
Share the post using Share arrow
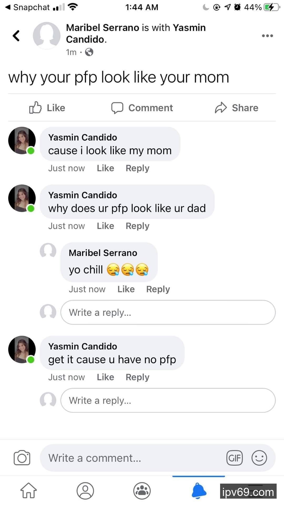(x=236, y=108)
